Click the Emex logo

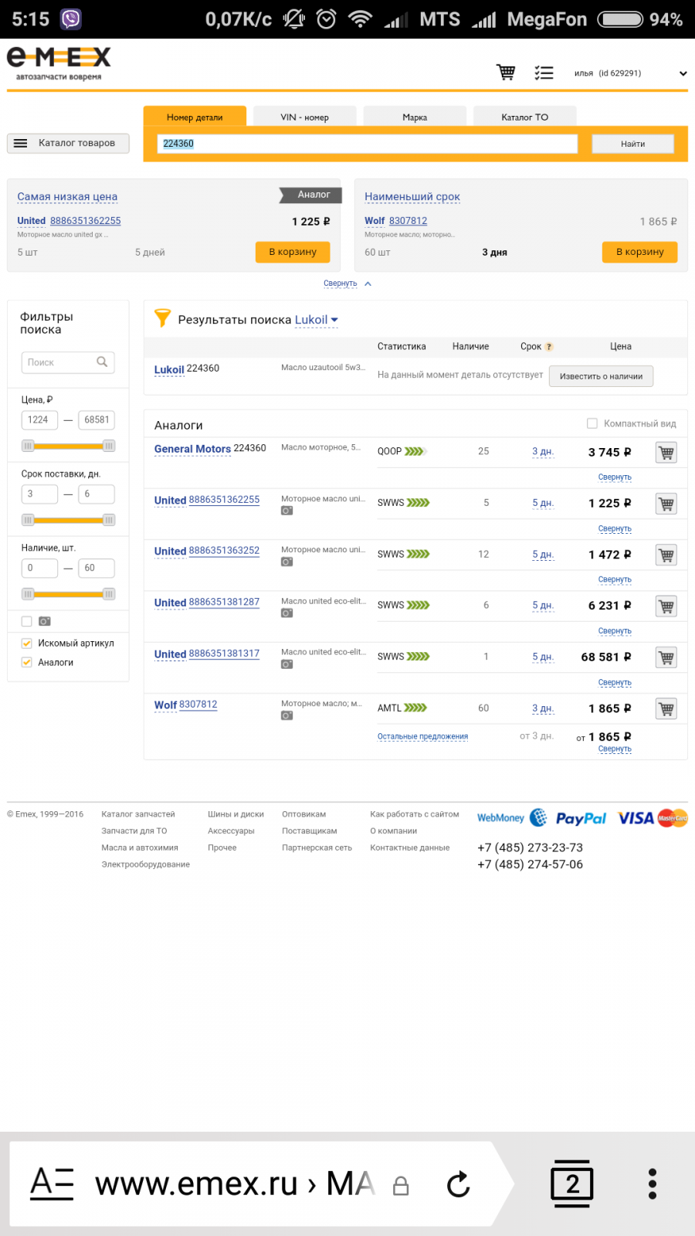click(59, 63)
